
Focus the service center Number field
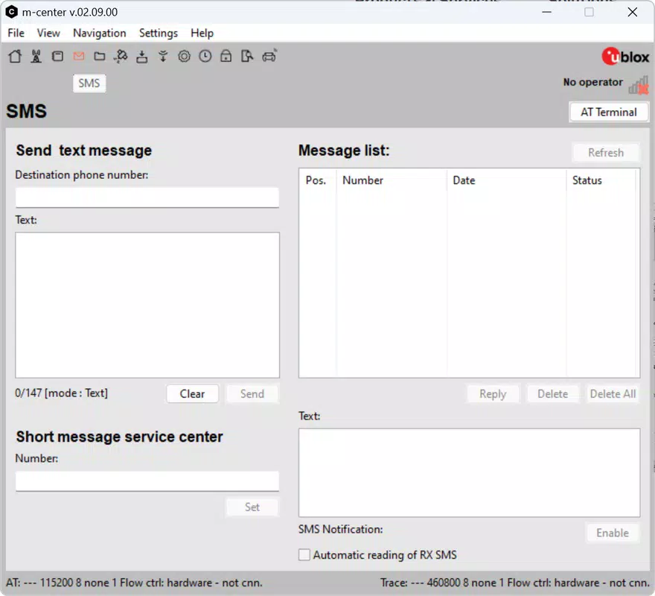[147, 481]
